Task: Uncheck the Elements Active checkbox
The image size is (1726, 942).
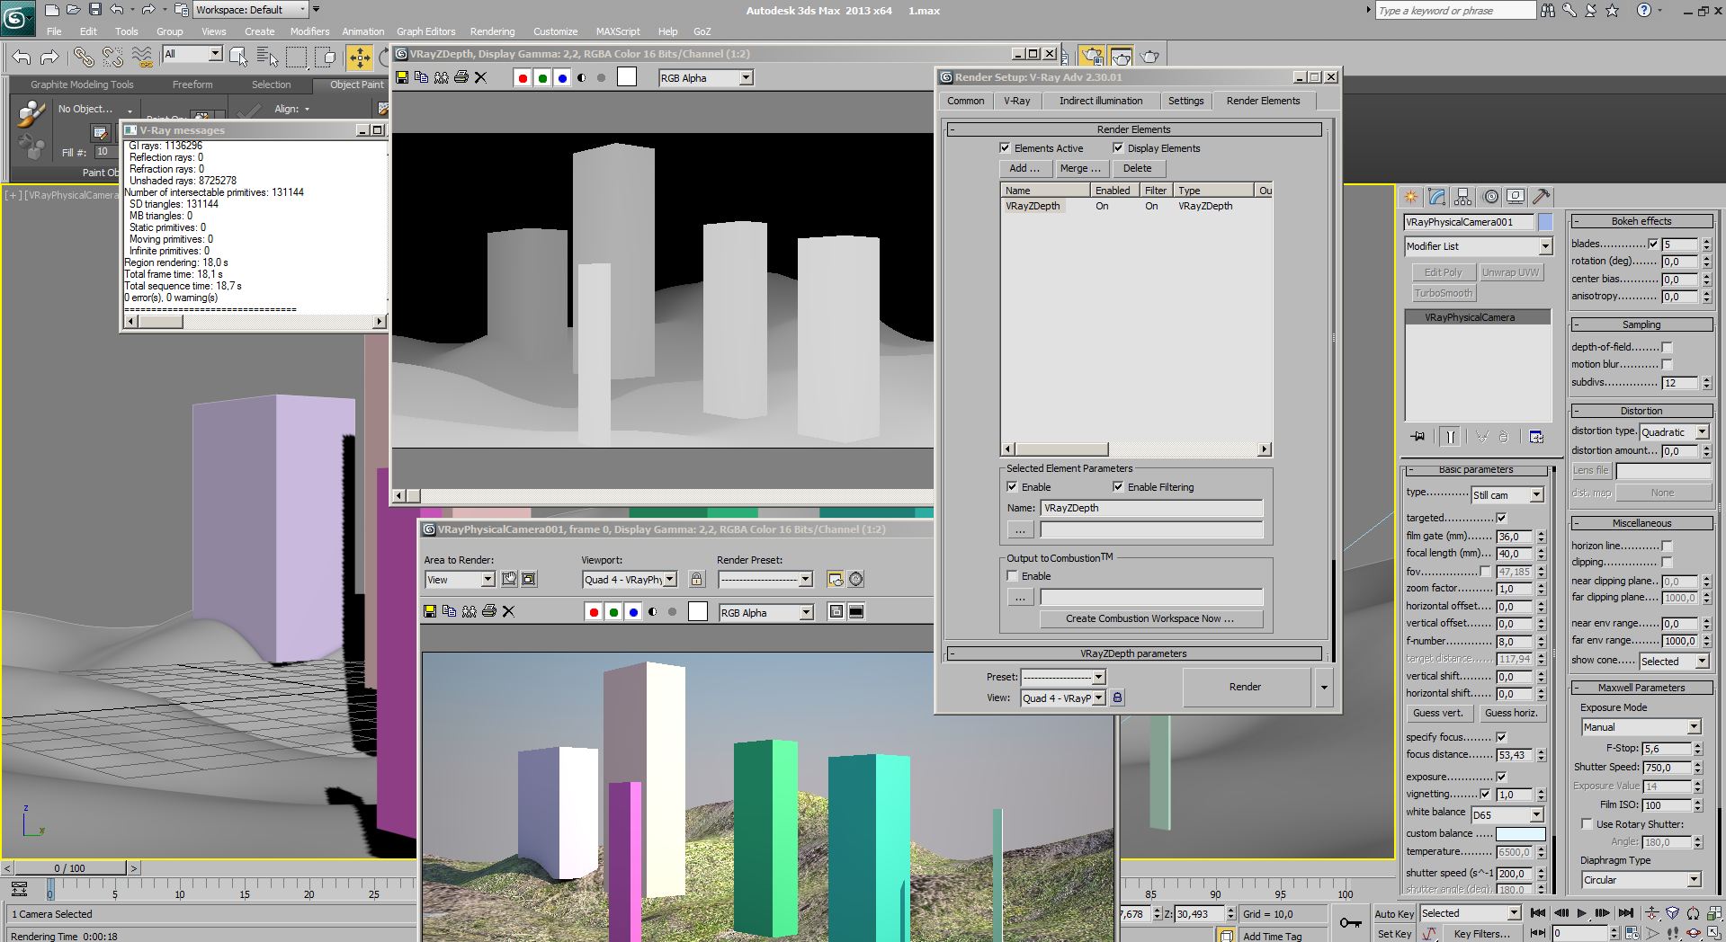Action: 1005,148
